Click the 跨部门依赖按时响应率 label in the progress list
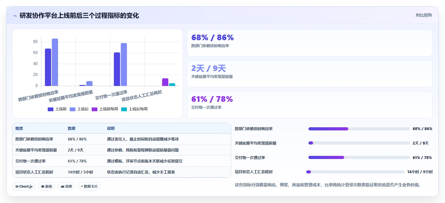Image resolution: width=445 pixels, height=203 pixels. (x=254, y=129)
